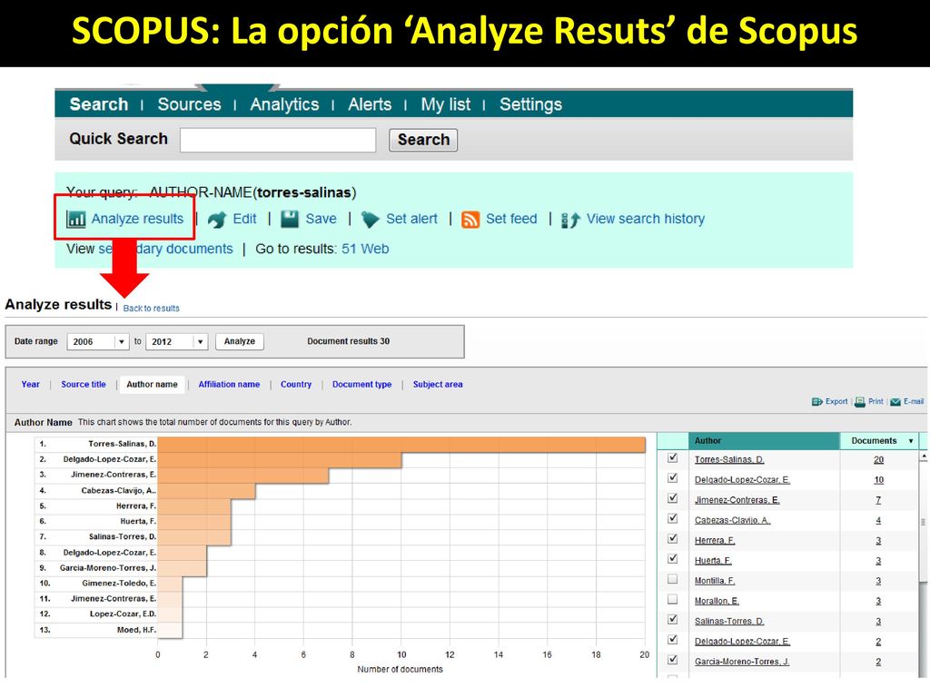930x697 pixels.
Task: Click the Quick Search button
Action: click(x=423, y=140)
